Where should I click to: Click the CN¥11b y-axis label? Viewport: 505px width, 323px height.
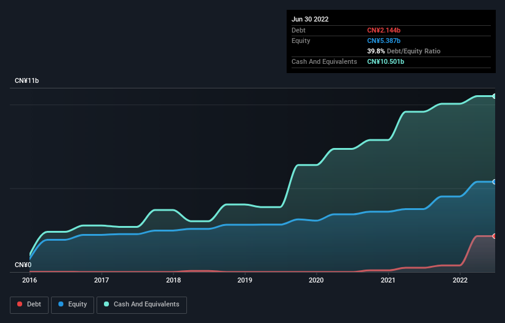click(x=26, y=80)
